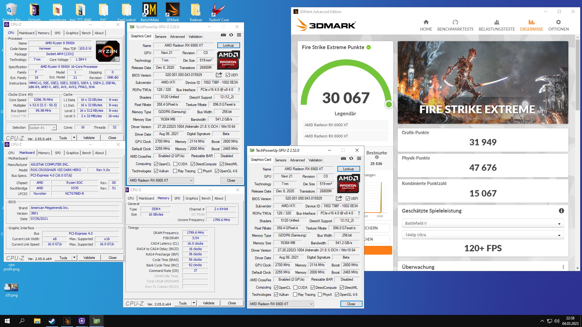Open the Socket #1 selection dropdown in CPU-Z

[42, 127]
